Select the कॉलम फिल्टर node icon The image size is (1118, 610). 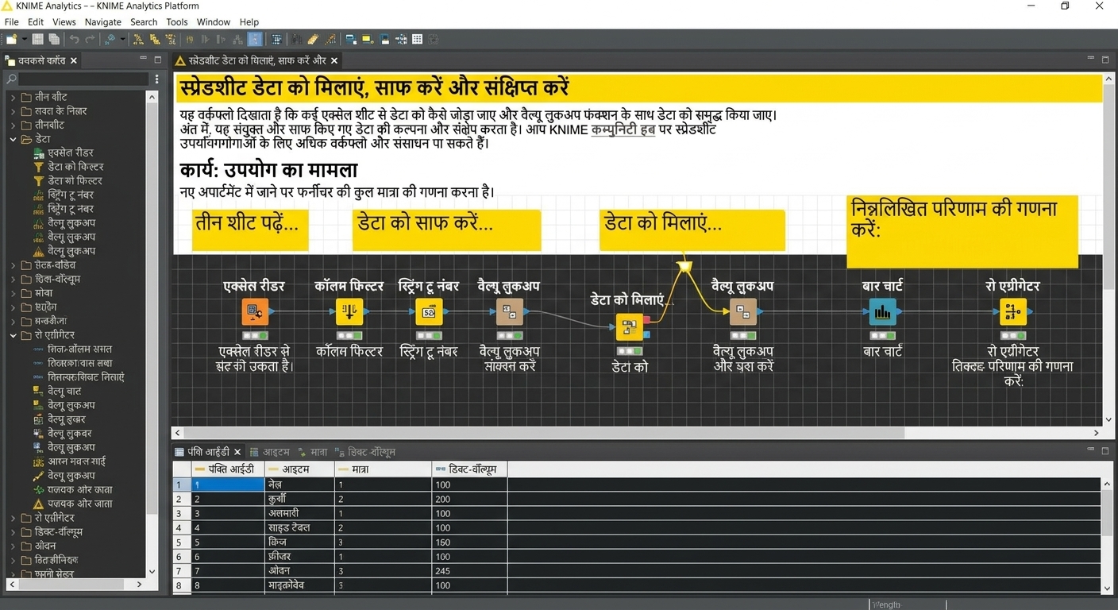pyautogui.click(x=349, y=312)
